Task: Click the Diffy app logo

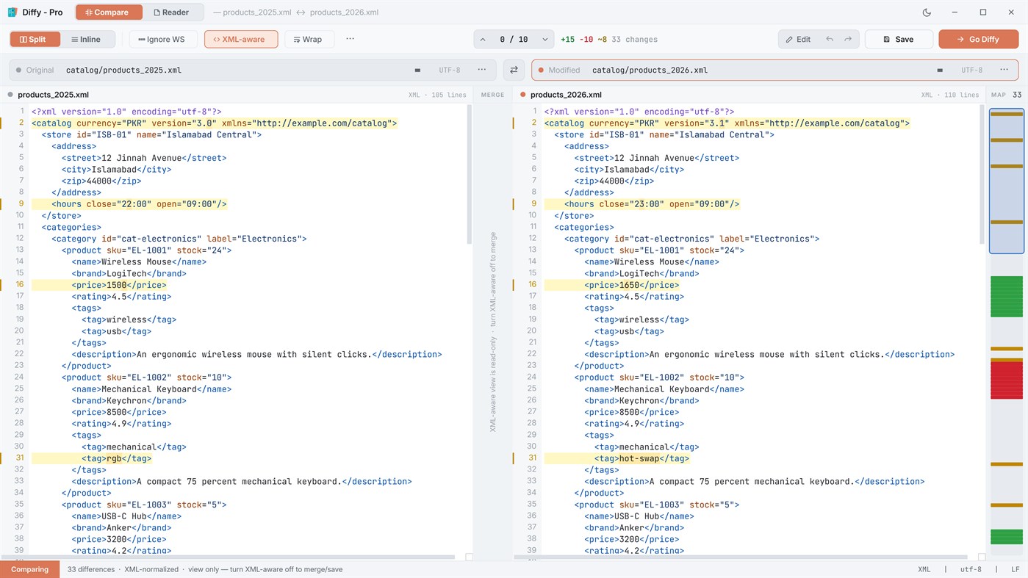Action: point(12,12)
